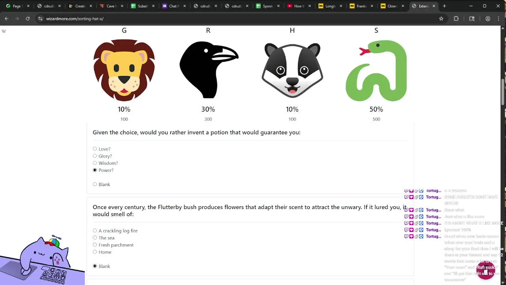The height and width of the screenshot is (285, 506).
Task: Close the Create tab
Action: [91, 6]
